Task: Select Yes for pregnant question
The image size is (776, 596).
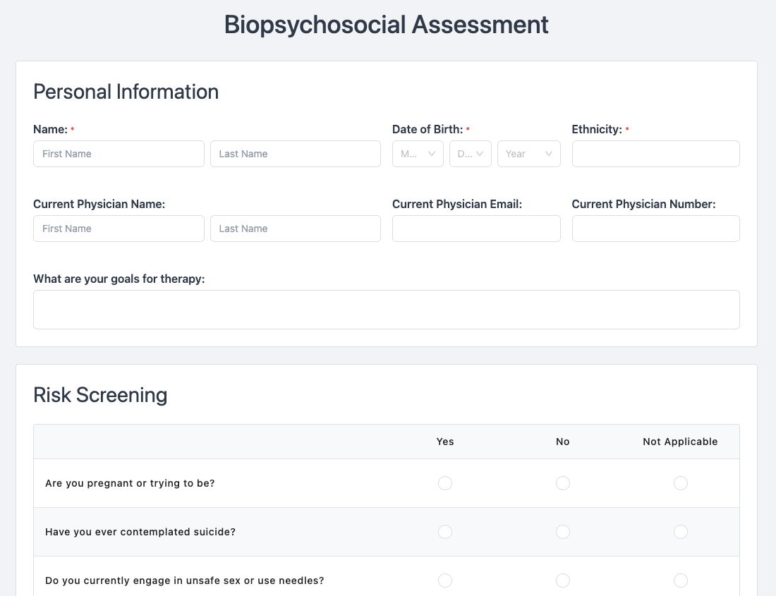Action: tap(445, 483)
